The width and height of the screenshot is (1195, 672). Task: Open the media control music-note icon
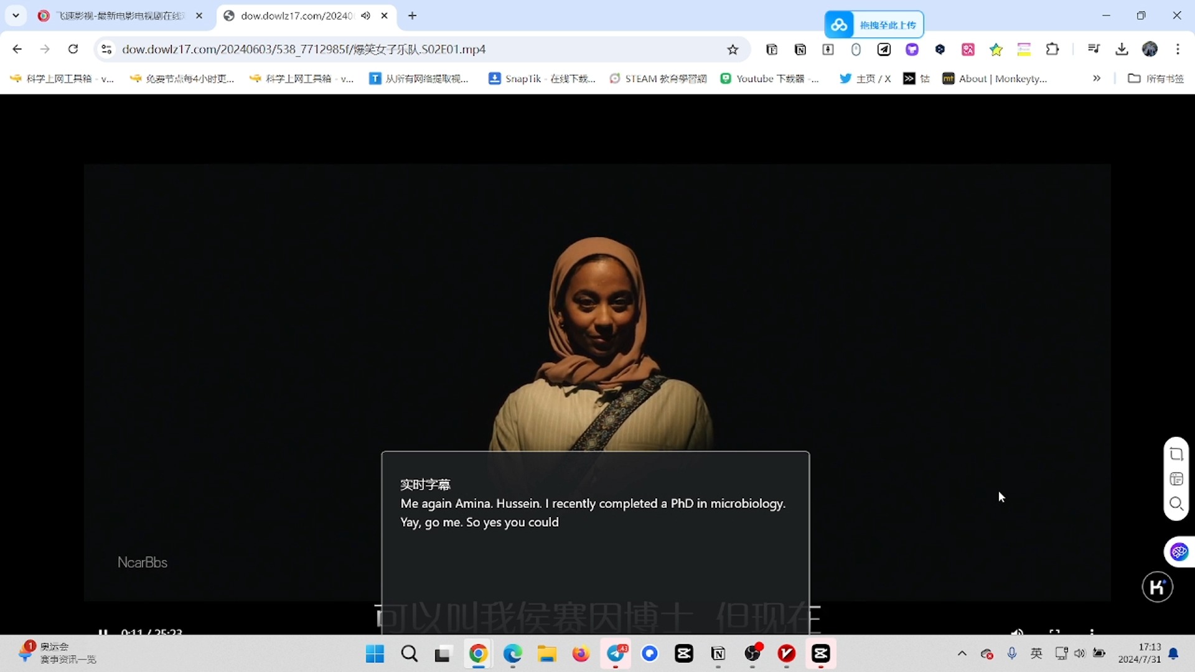[x=1094, y=49]
